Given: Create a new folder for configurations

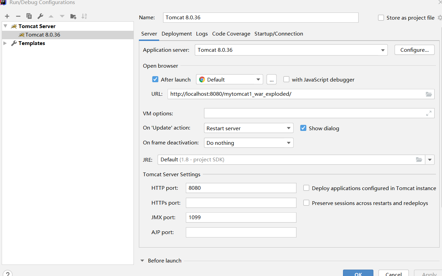Looking at the screenshot, I should tap(73, 16).
